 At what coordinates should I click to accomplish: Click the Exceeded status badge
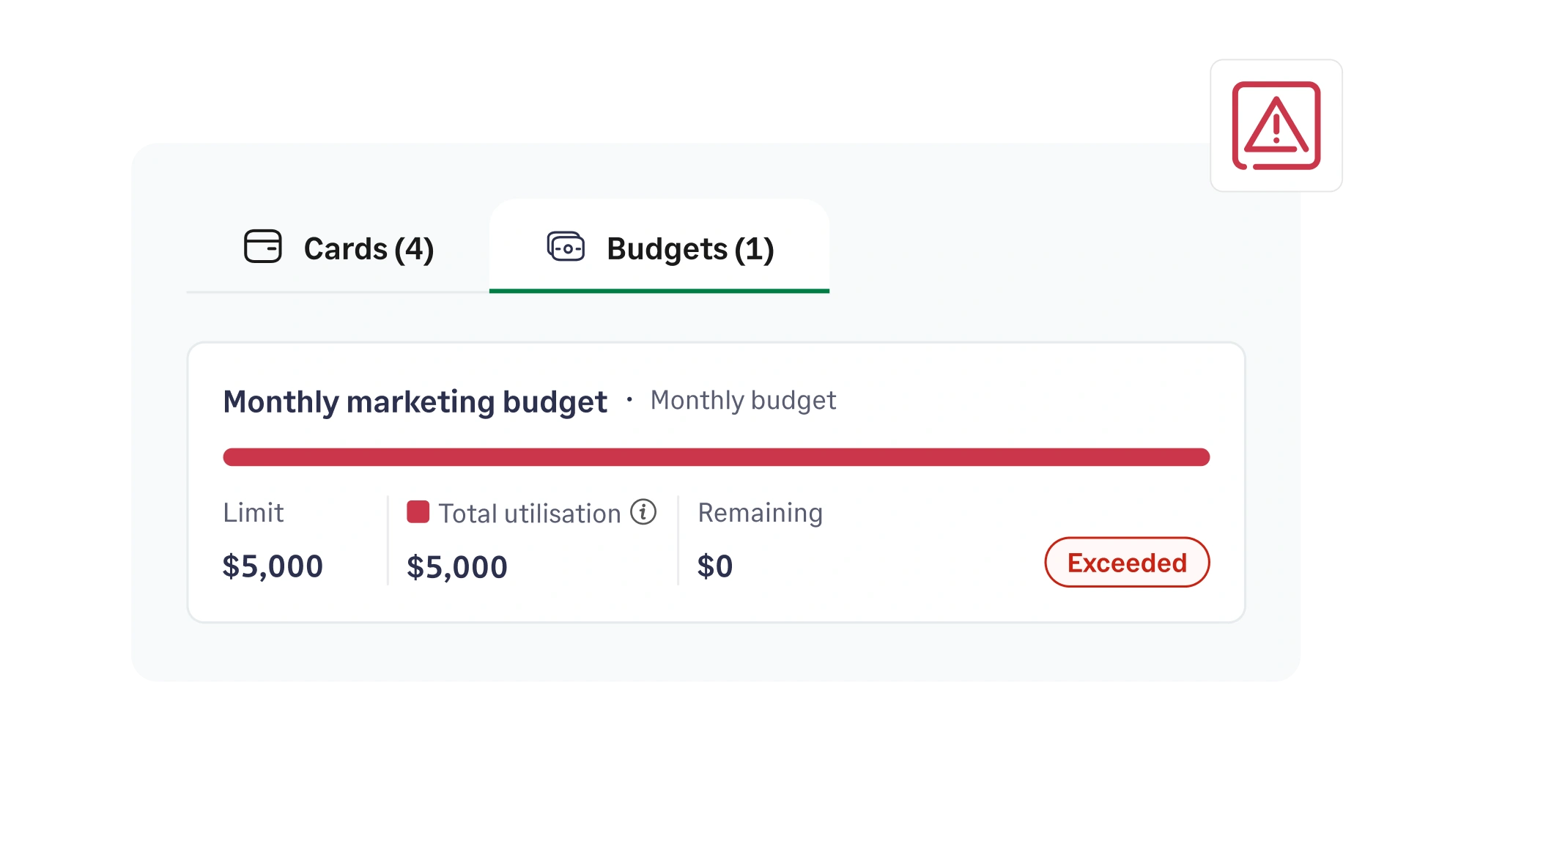click(1127, 562)
